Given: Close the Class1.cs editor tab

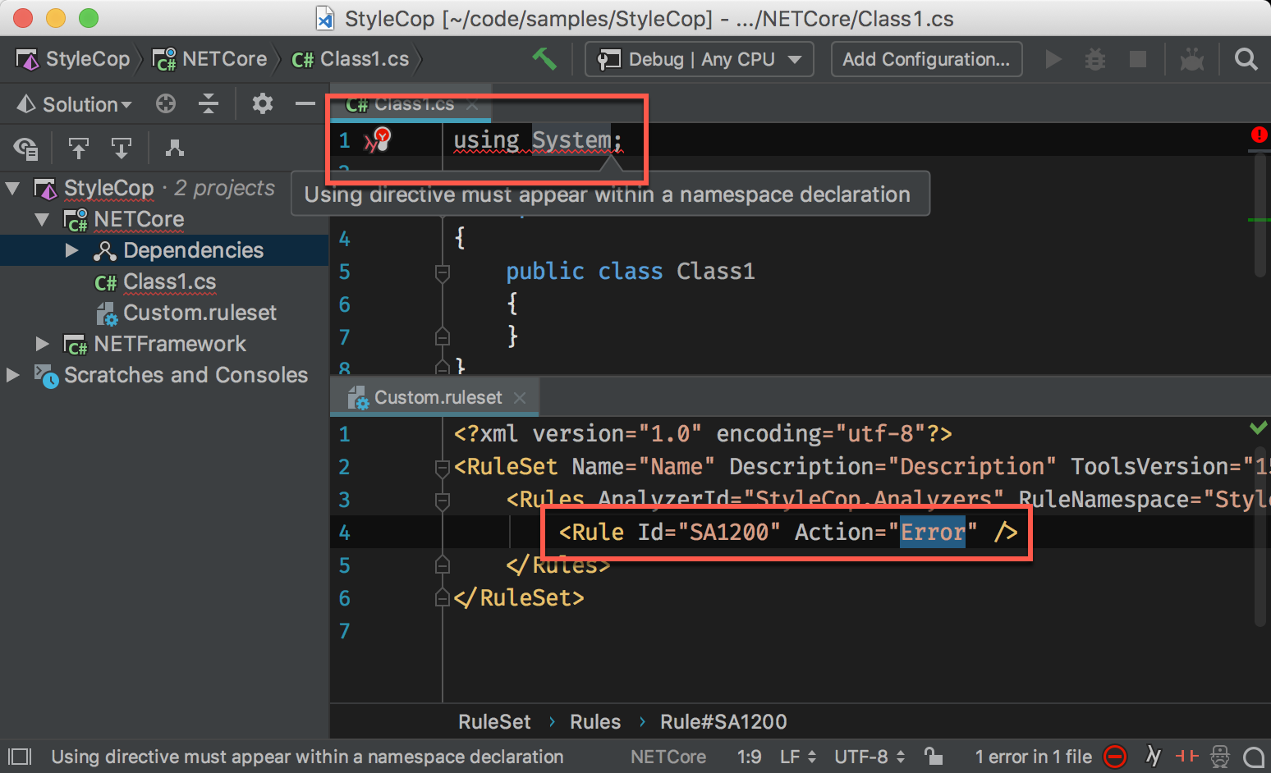Looking at the screenshot, I should 473,104.
